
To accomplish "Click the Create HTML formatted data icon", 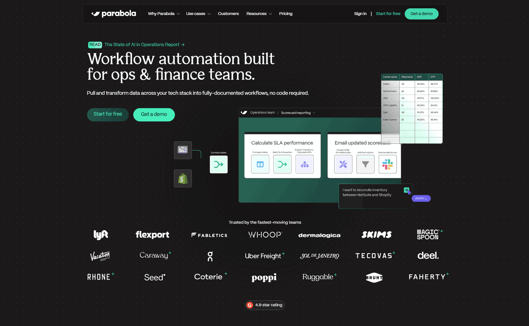I will tap(343, 164).
